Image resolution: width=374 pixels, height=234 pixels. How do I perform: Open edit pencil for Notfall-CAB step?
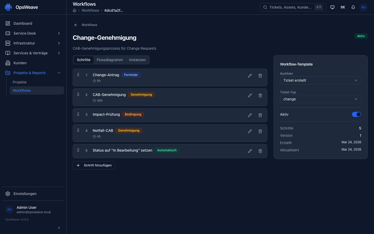(250, 131)
